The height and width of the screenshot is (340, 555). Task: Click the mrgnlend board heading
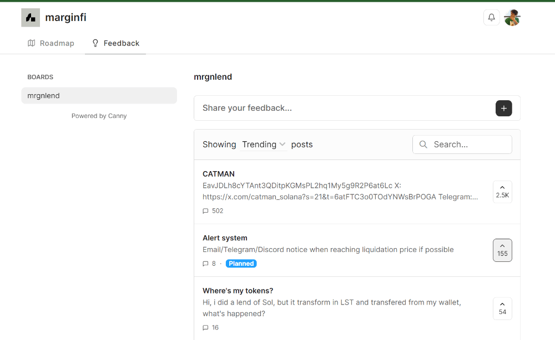point(213,77)
